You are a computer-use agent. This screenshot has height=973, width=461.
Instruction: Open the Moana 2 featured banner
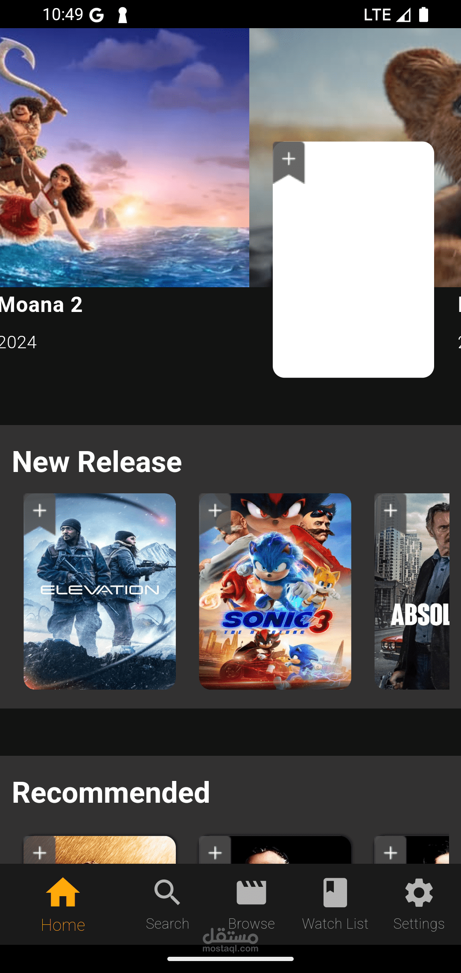click(125, 157)
